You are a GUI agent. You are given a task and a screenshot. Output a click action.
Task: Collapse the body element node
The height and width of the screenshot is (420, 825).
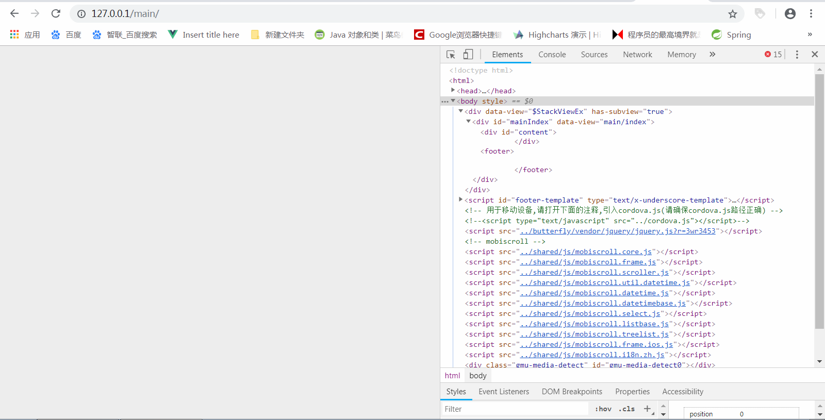[x=453, y=101]
